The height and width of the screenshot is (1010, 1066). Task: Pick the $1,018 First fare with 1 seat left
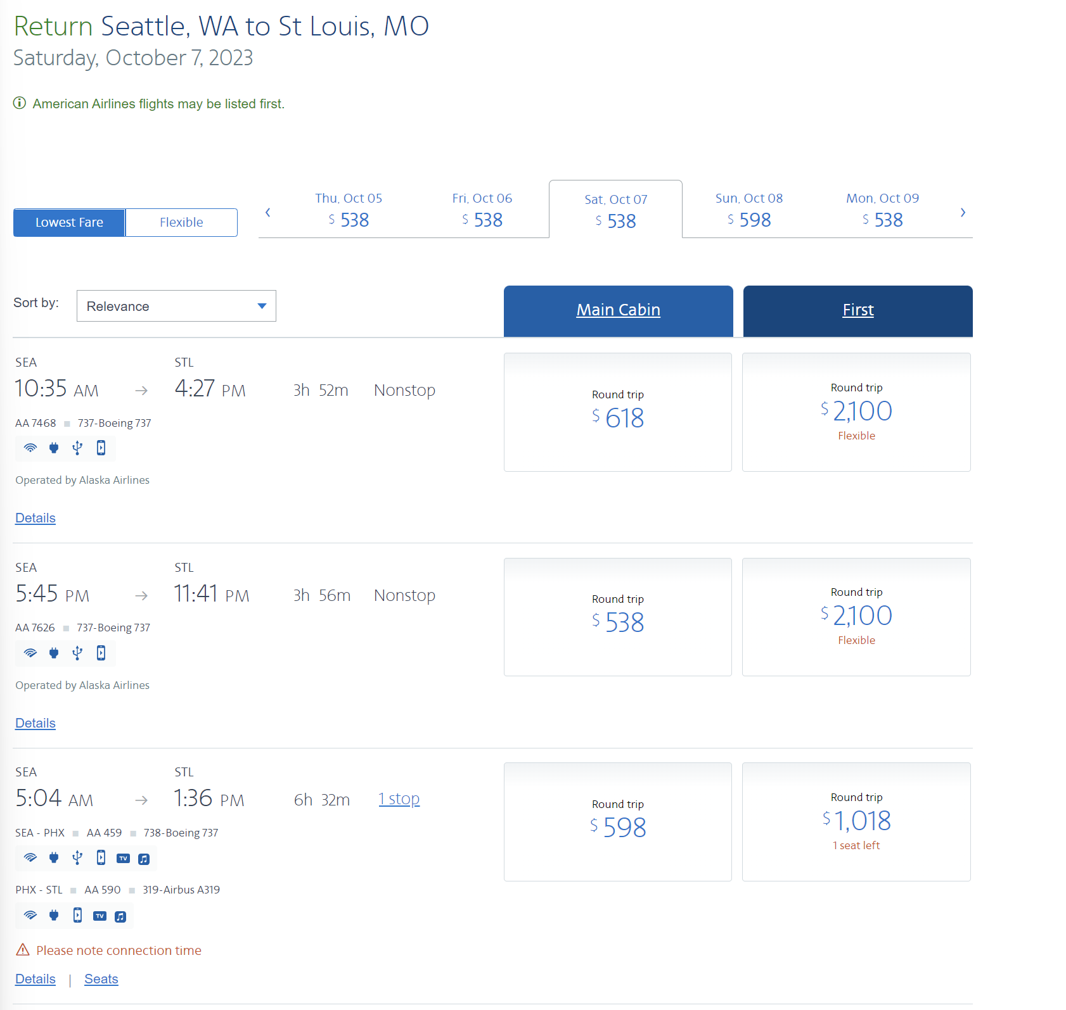point(856,821)
